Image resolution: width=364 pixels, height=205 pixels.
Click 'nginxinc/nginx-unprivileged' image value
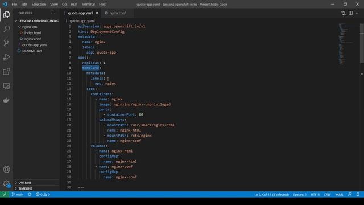click(142, 104)
